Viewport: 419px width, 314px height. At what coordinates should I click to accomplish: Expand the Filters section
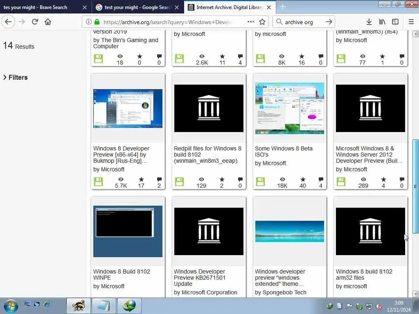16,77
